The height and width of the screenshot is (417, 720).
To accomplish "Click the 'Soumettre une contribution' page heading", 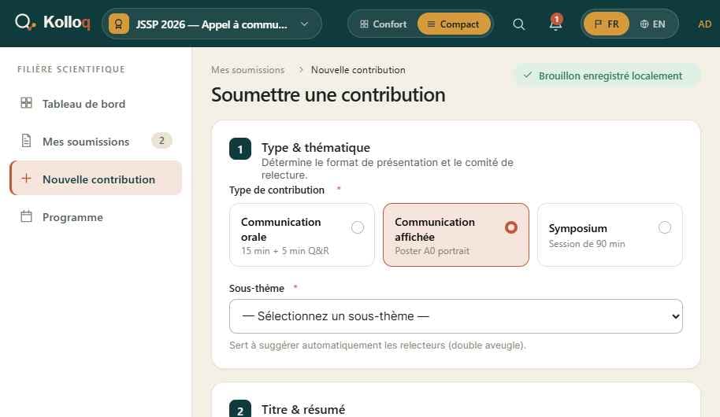I will click(328, 95).
